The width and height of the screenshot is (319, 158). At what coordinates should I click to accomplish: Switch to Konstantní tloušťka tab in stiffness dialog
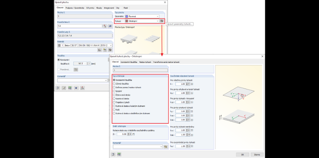click(129, 62)
